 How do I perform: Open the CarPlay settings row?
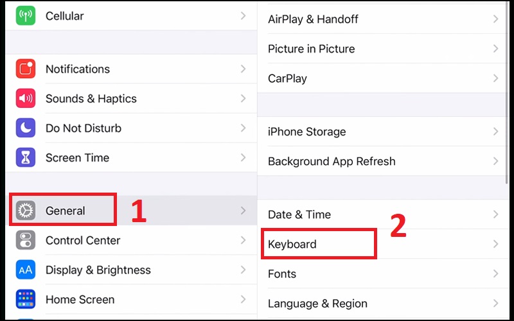(x=287, y=78)
